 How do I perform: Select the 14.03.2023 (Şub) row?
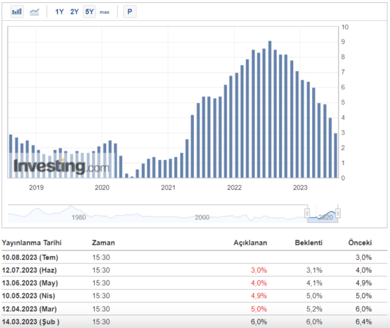(194, 322)
